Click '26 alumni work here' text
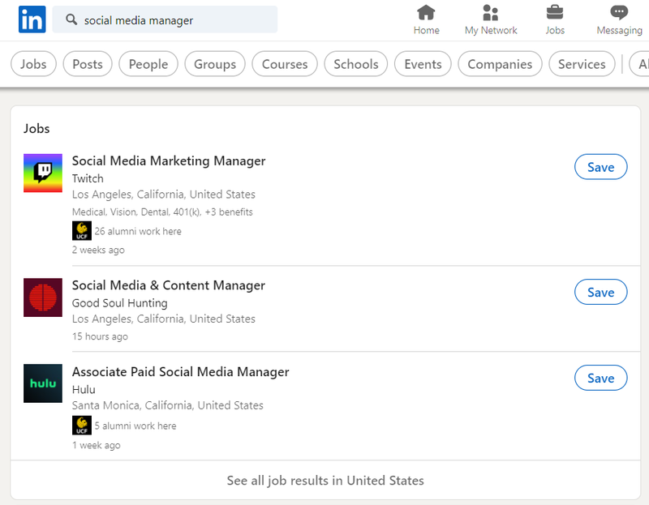649x505 pixels. (138, 231)
